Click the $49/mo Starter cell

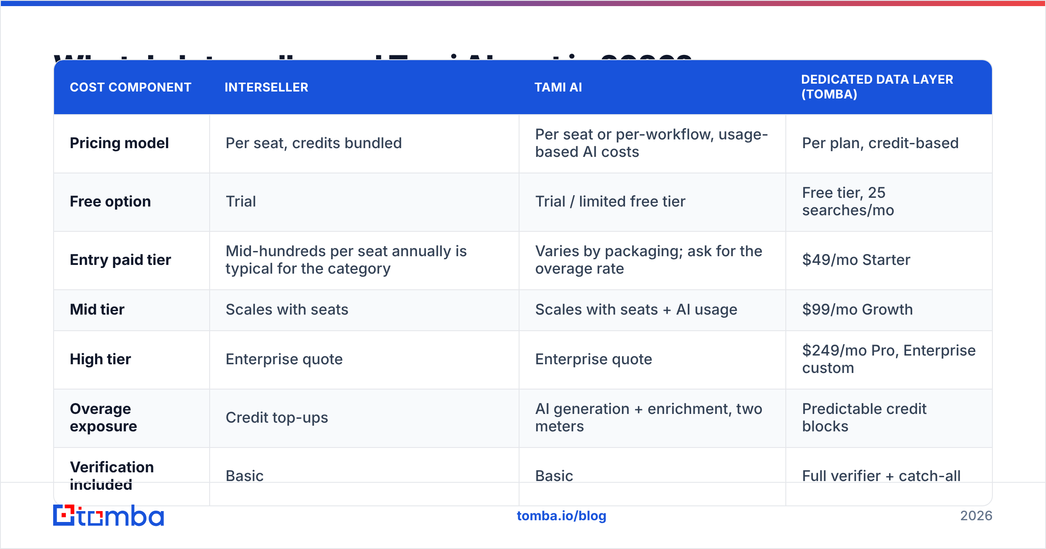click(x=856, y=260)
